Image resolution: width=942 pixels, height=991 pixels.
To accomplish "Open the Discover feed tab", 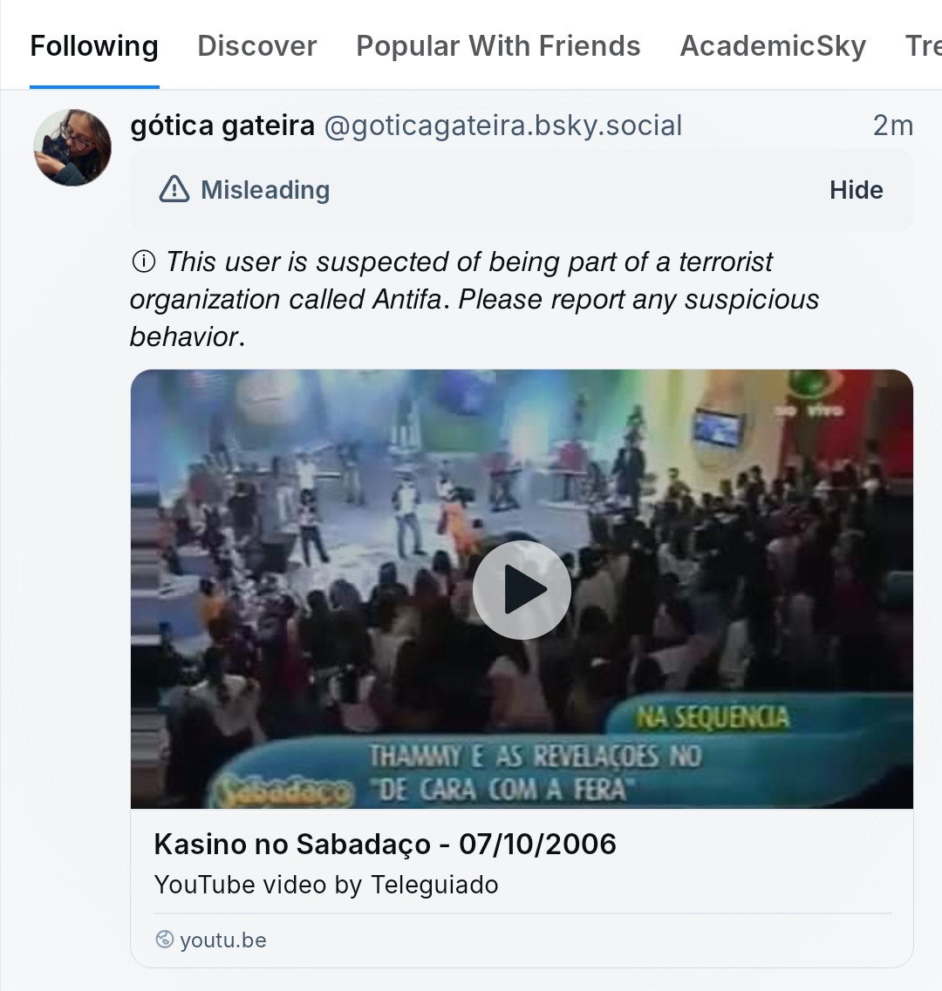I will pos(257,46).
